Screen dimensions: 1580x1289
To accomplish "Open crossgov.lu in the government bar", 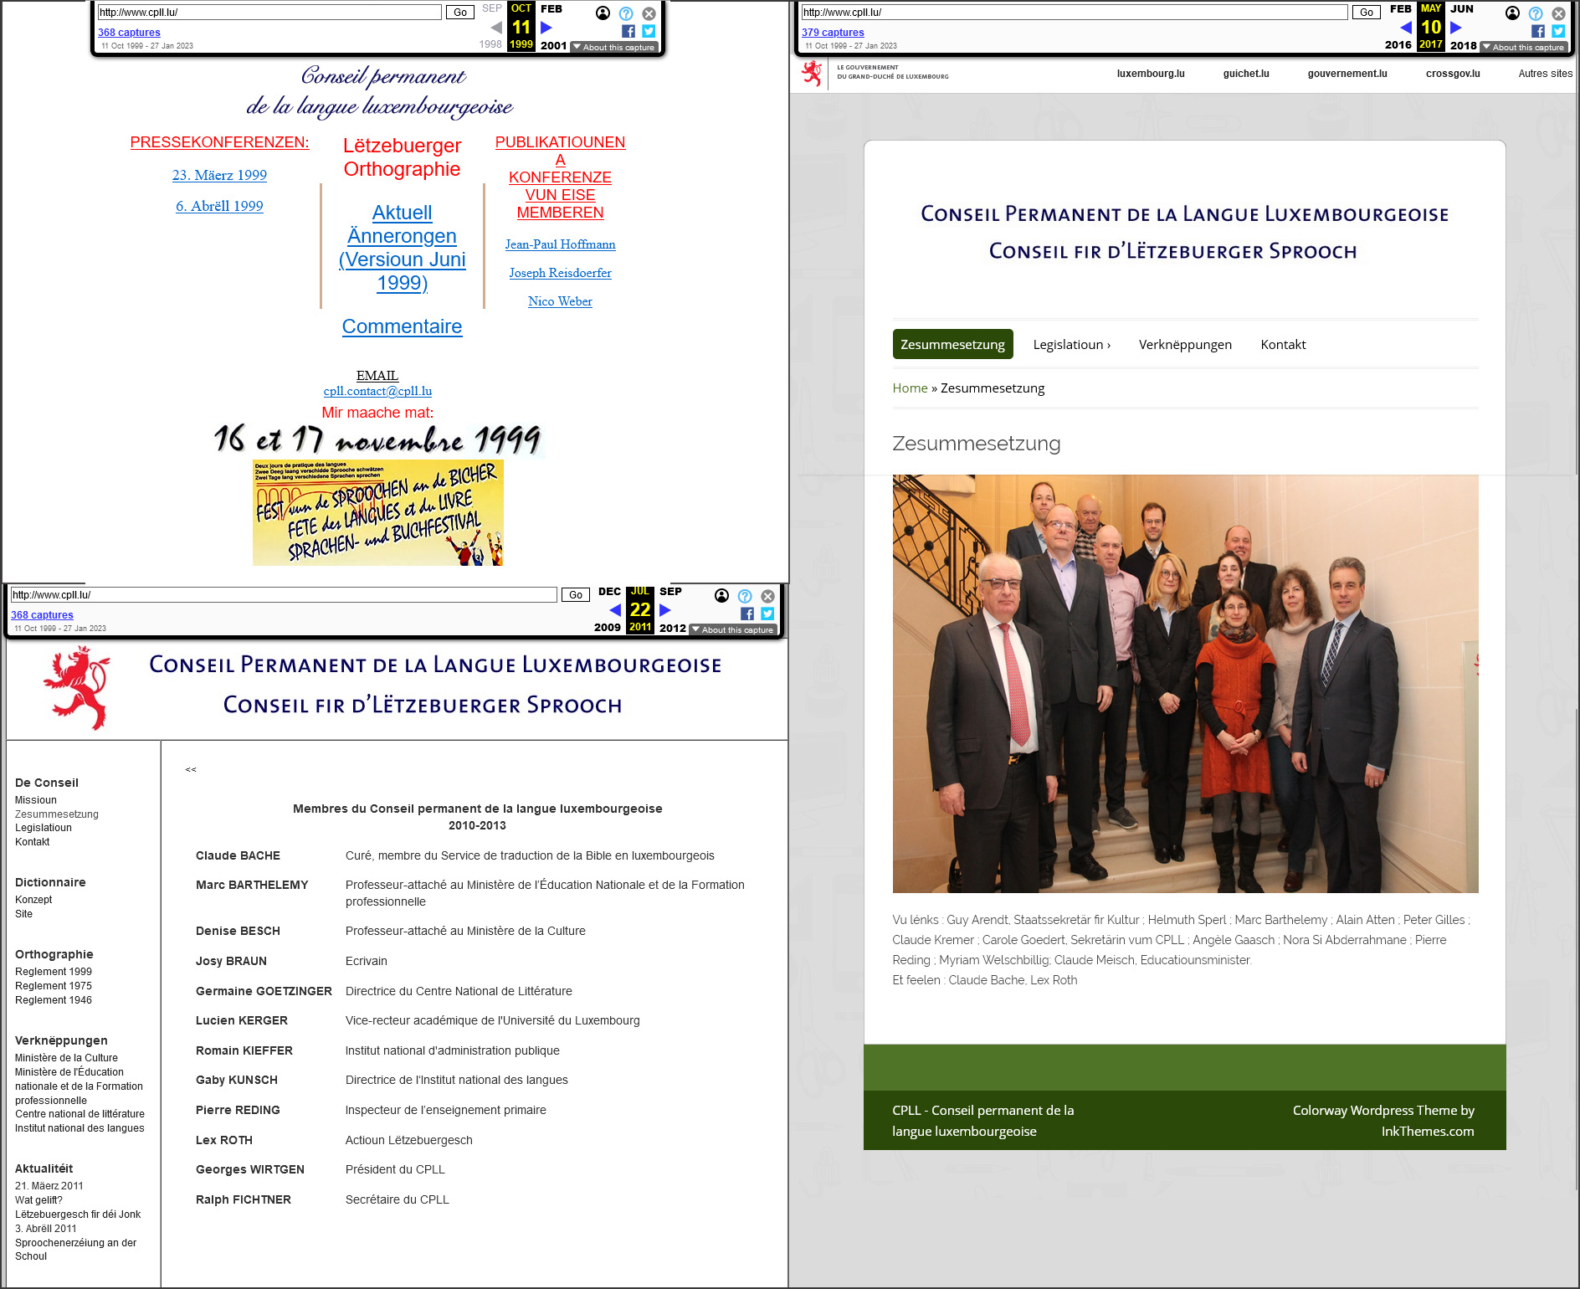I will point(1453,74).
